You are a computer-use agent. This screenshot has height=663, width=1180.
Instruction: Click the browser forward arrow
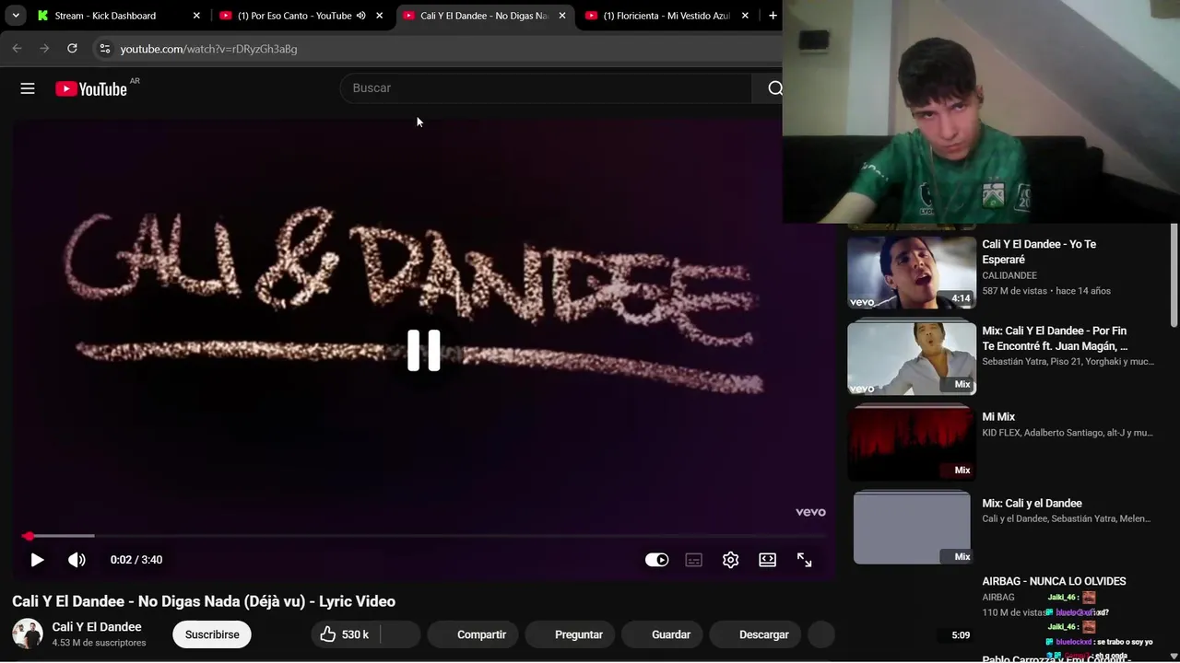tap(44, 48)
